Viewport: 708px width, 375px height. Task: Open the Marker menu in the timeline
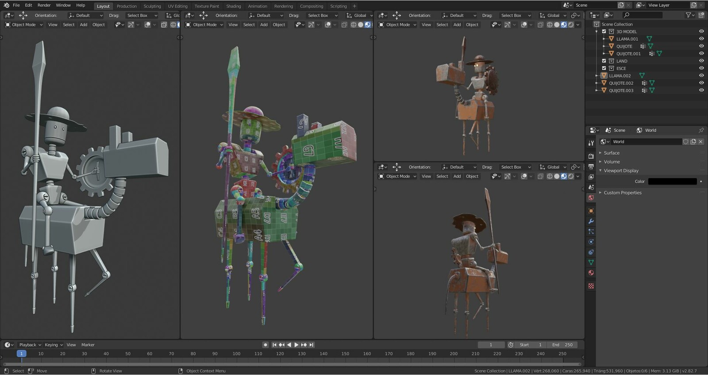[x=88, y=345]
